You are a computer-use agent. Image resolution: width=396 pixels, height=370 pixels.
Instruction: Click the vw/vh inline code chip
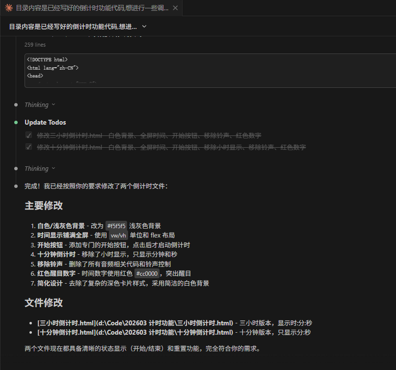tap(118, 236)
